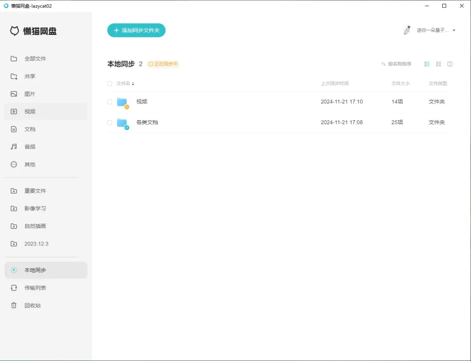Check the select-all files checkbox
471x361 pixels.
click(x=109, y=84)
